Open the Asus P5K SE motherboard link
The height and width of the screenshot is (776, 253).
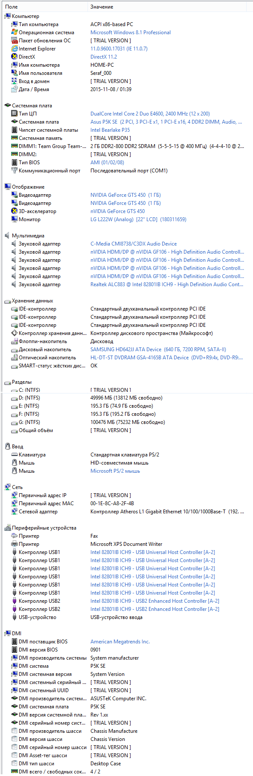(x=166, y=122)
